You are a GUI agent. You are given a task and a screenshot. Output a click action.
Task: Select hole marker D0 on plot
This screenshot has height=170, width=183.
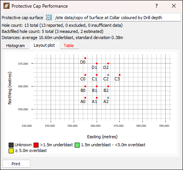[85, 58]
